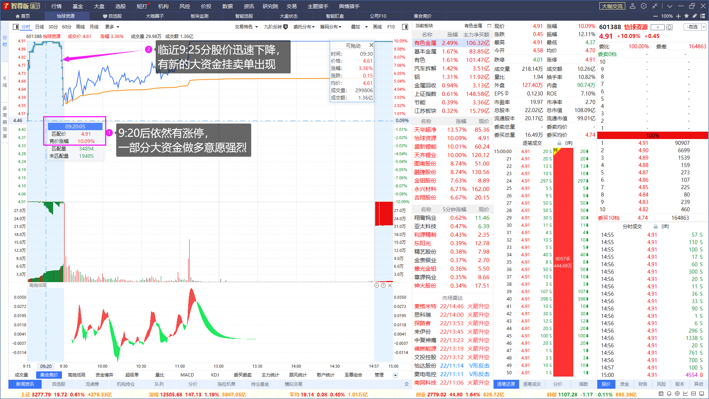Click the 100% zoom level value

click(667, 16)
